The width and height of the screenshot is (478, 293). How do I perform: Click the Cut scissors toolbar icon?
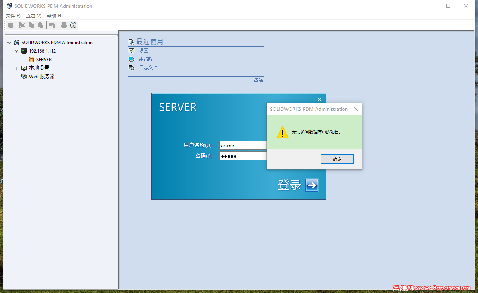22,25
